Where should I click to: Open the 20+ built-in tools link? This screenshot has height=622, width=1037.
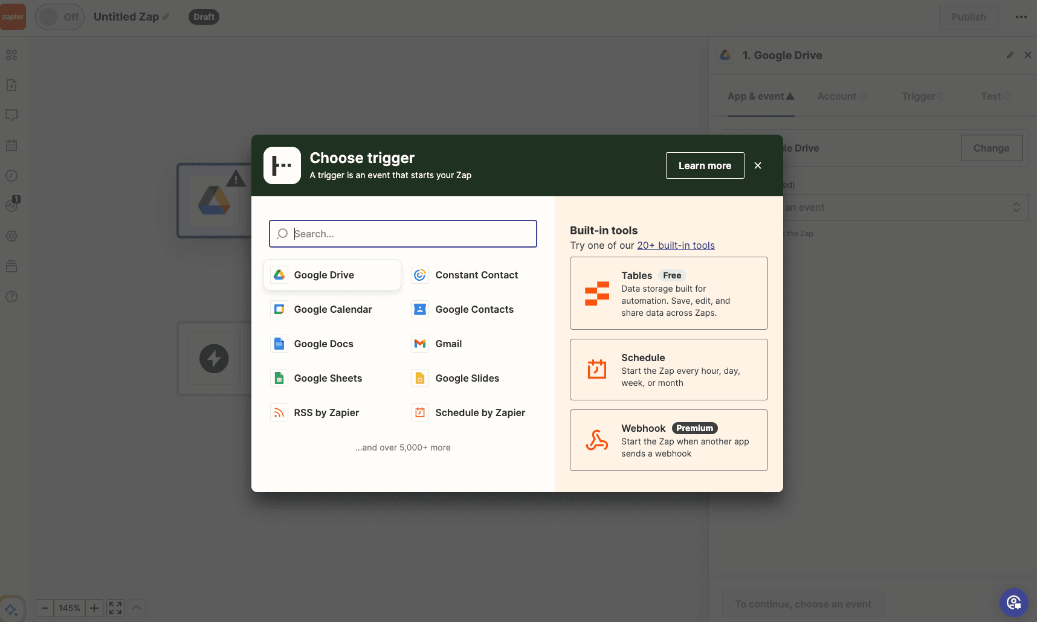(x=676, y=245)
